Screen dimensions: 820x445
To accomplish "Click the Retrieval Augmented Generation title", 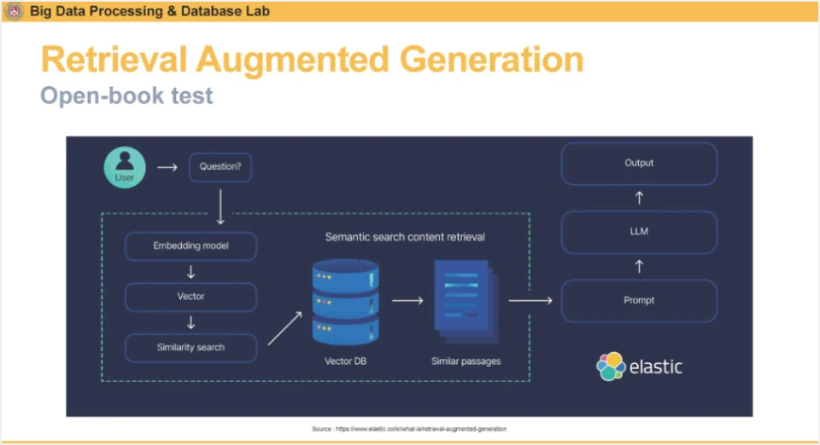I will [313, 60].
